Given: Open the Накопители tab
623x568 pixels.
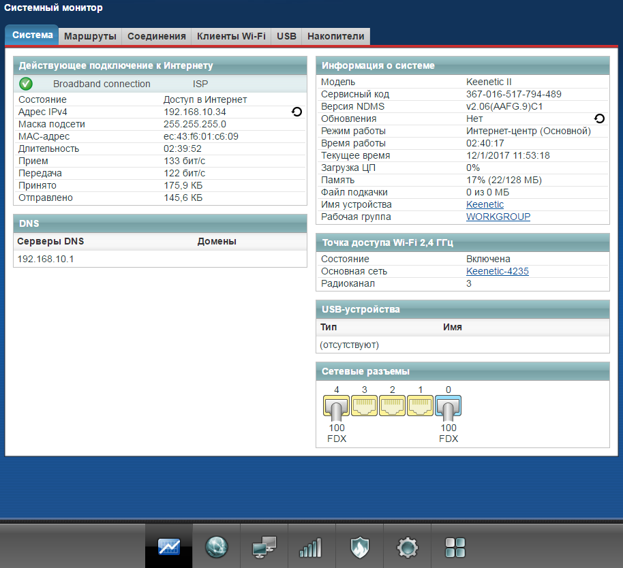Looking at the screenshot, I should [x=335, y=36].
